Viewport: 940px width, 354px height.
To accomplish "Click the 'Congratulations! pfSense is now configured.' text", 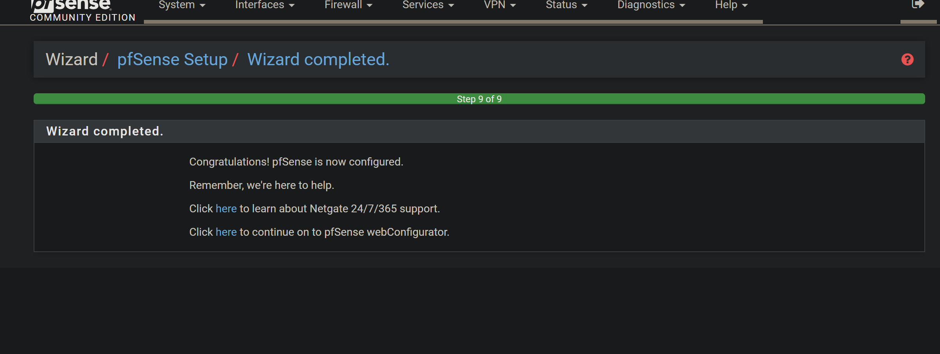I will (296, 162).
